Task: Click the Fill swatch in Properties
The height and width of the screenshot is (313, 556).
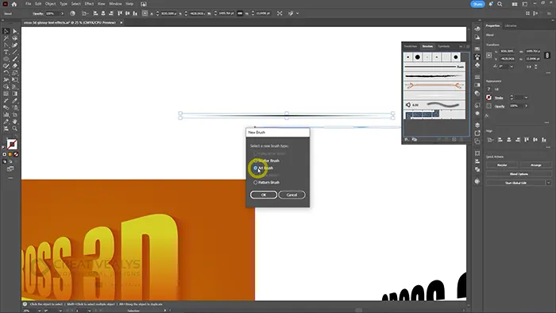Action: [489, 89]
